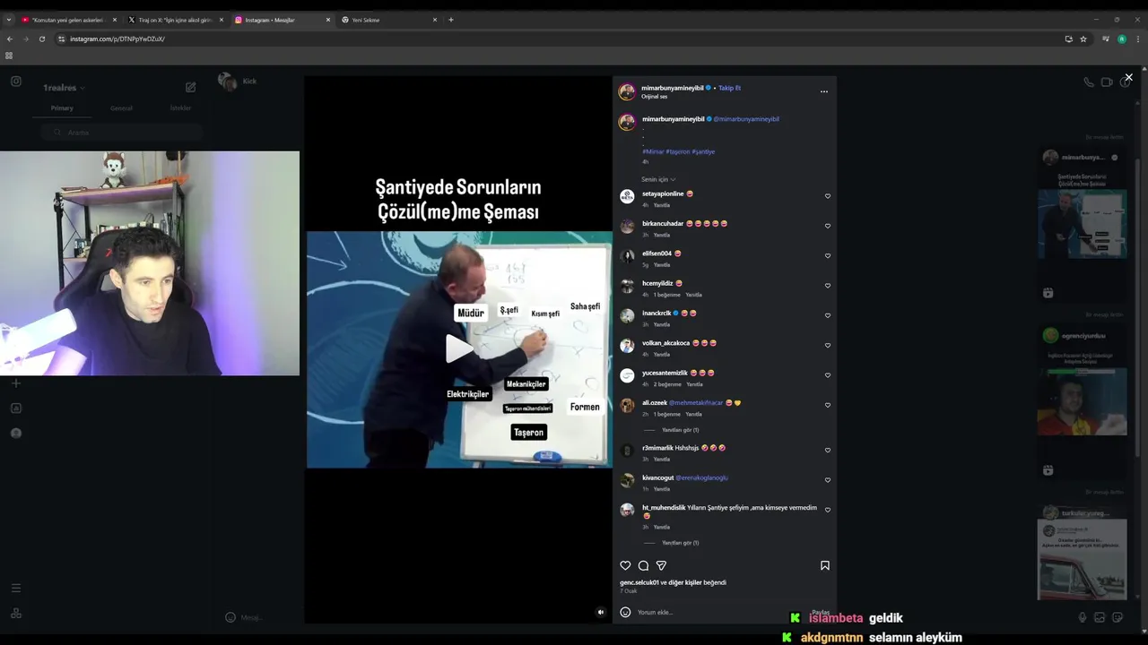Viewport: 1148px width, 645px height.
Task: Click the #taşeron hashtag in the caption
Action: 678,151
